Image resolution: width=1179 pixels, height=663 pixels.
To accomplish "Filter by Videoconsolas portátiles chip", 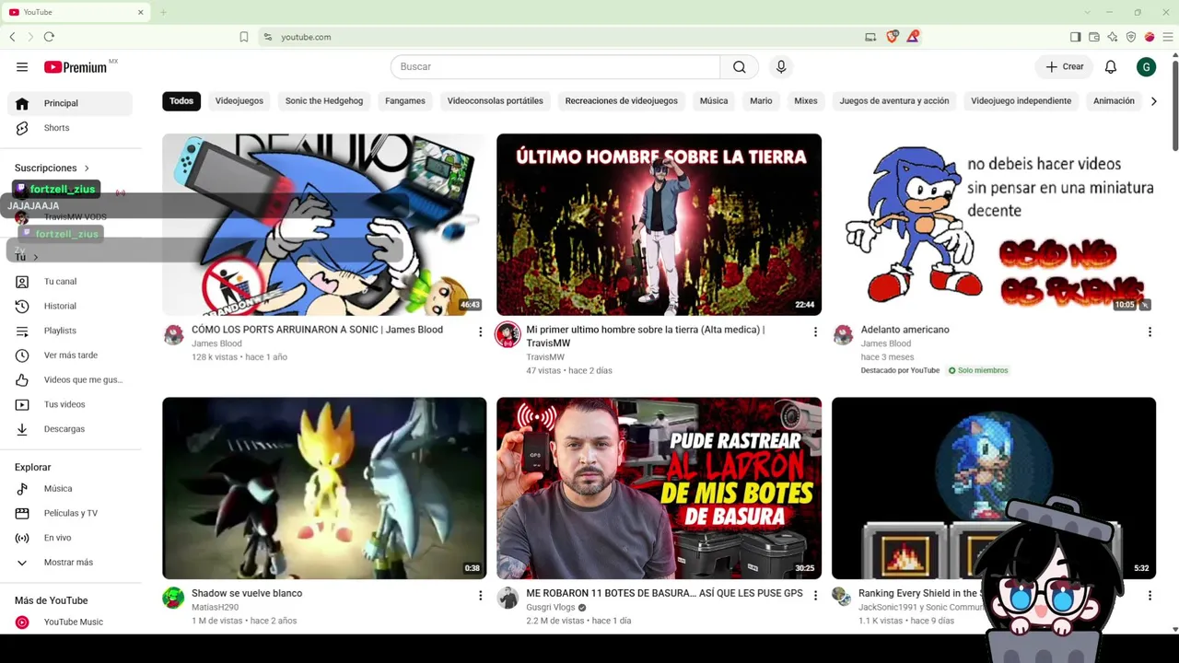I will click(496, 101).
